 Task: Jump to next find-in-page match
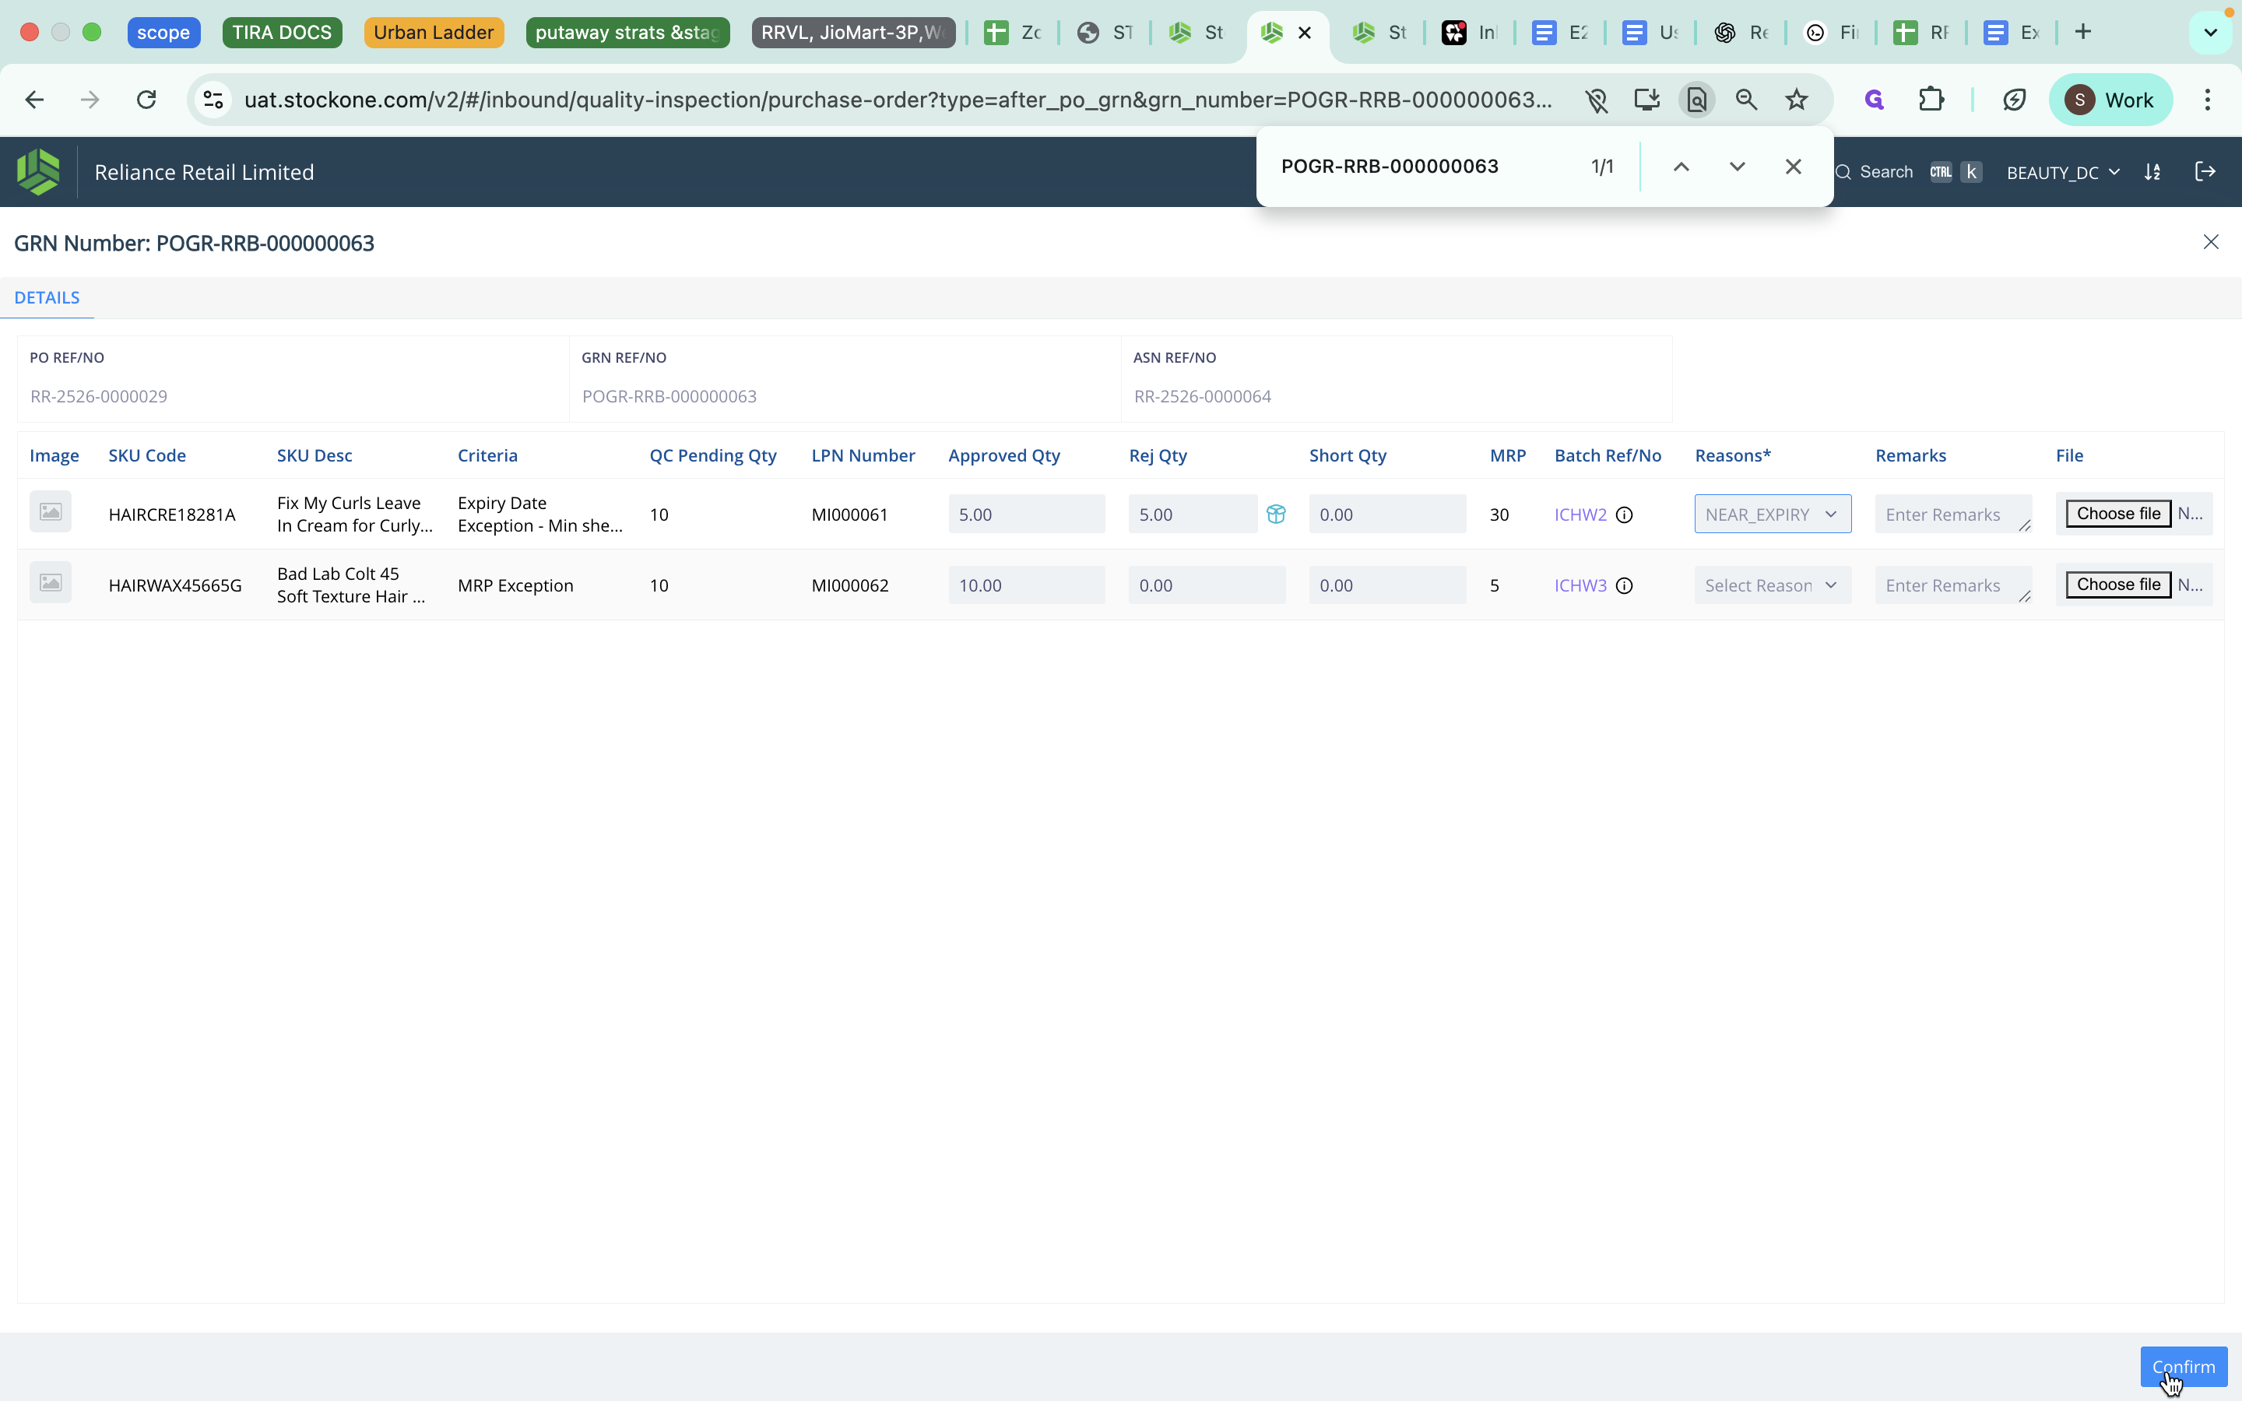pos(1737,167)
